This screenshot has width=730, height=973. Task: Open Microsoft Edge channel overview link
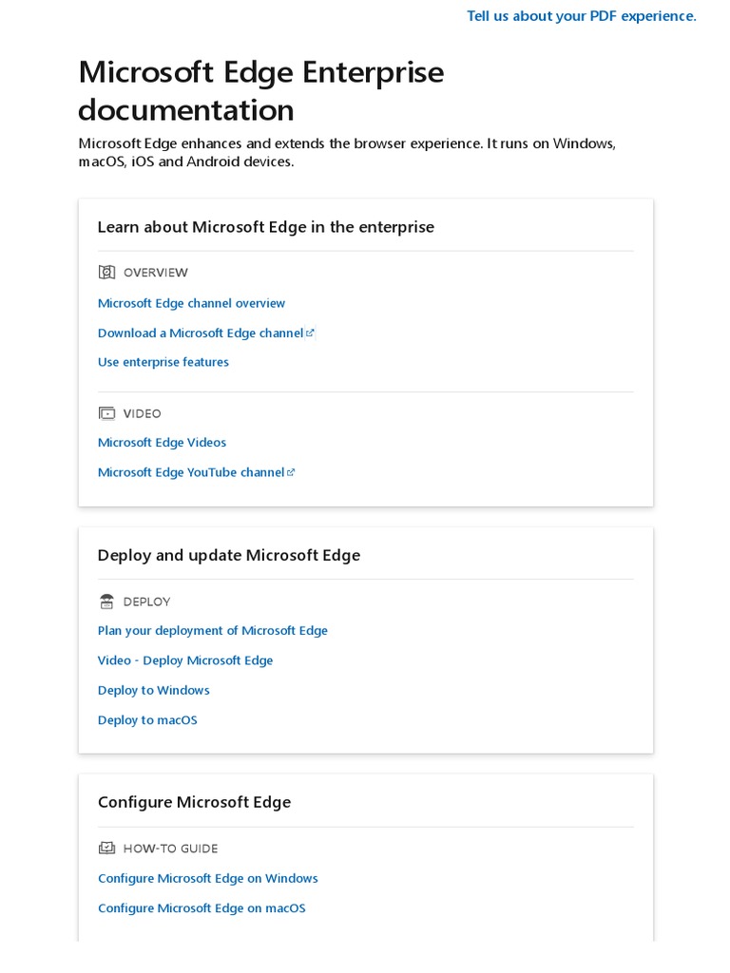click(x=191, y=303)
